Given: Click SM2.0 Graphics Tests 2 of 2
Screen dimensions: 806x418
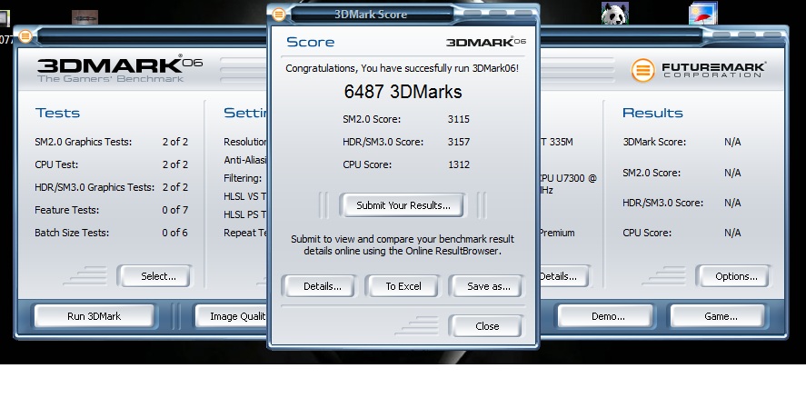Looking at the screenshot, I should [x=174, y=142].
